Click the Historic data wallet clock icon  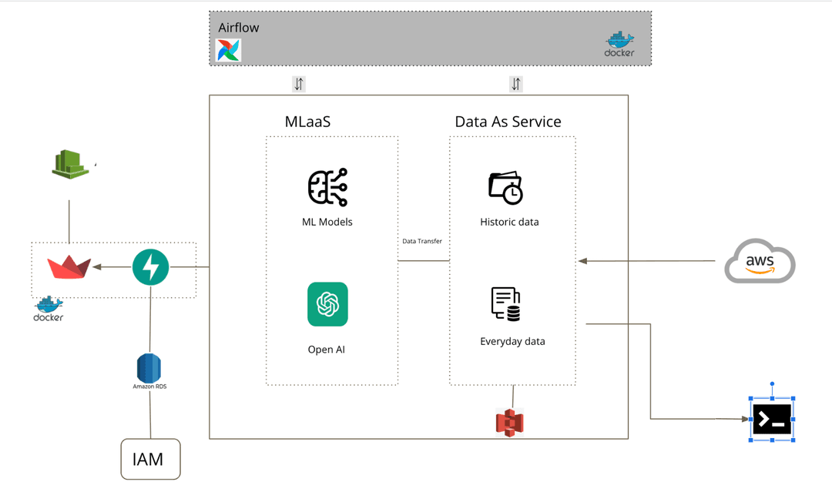505,188
